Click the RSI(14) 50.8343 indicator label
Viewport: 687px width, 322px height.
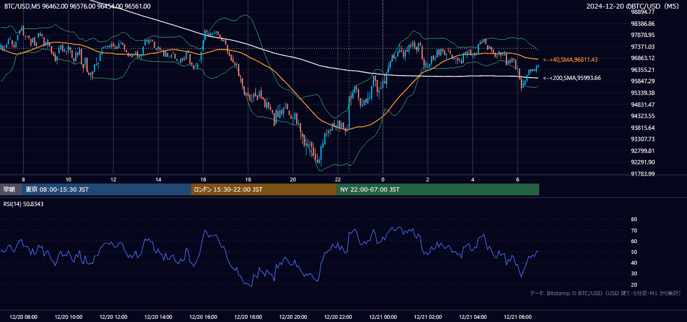(23, 204)
